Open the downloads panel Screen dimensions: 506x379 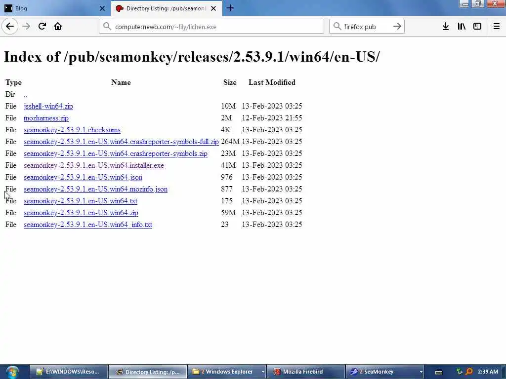pos(445,26)
